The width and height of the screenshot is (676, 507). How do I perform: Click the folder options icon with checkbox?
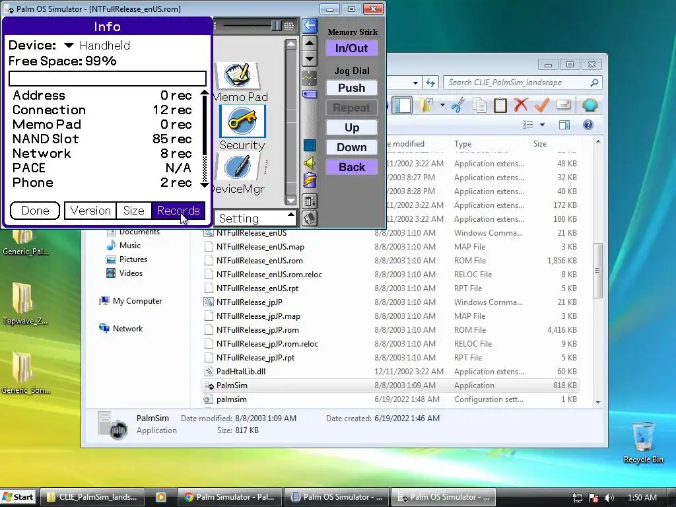click(427, 105)
